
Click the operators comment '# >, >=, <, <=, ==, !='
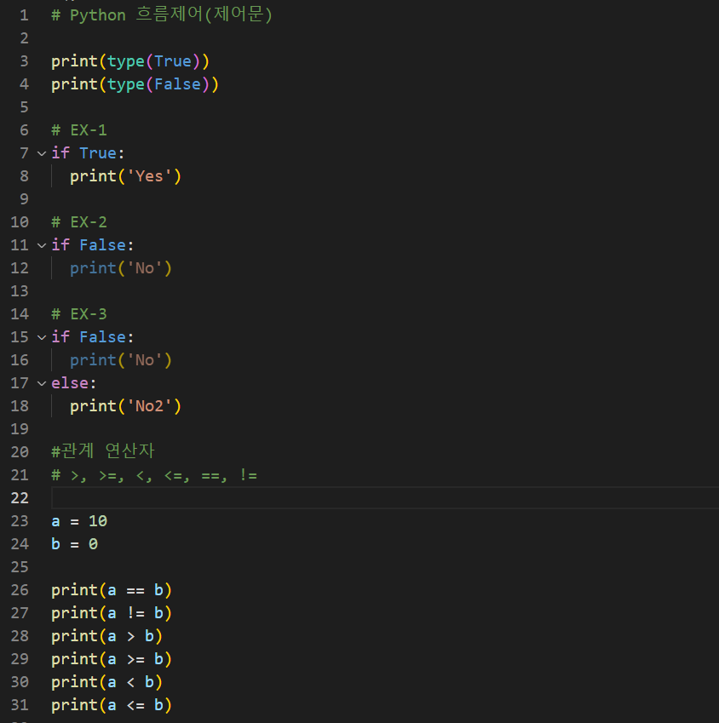coord(154,475)
